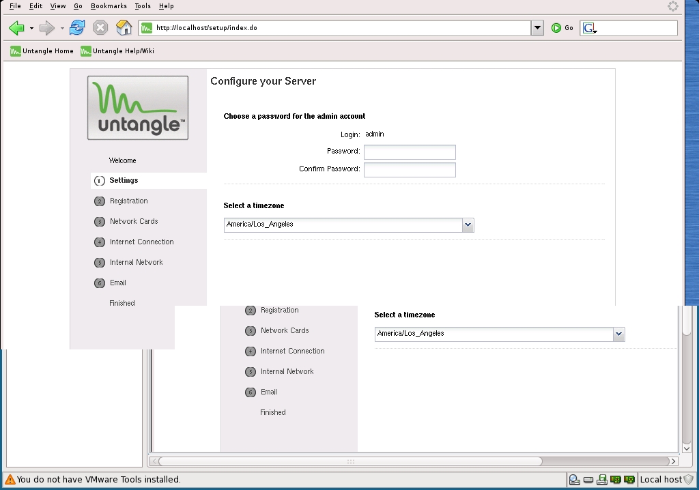Open the Back history dropdown arrow
Screen dimensions: 699x490
[x=31, y=28]
